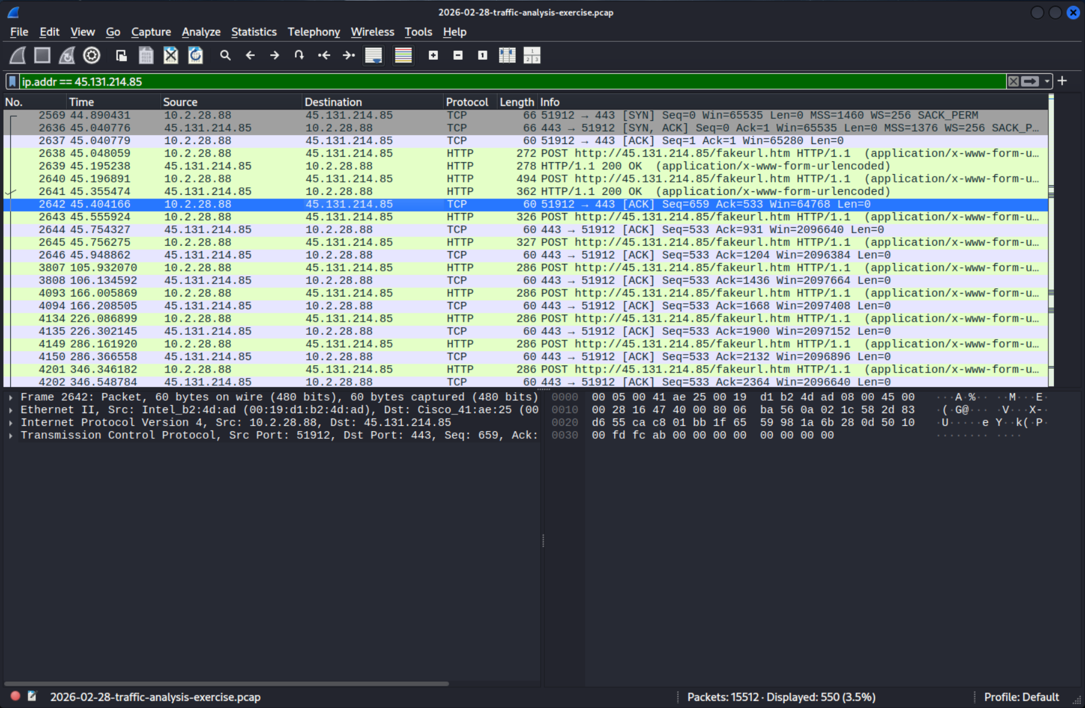The width and height of the screenshot is (1085, 708).
Task: Open the Analyze menu
Action: [x=201, y=32]
